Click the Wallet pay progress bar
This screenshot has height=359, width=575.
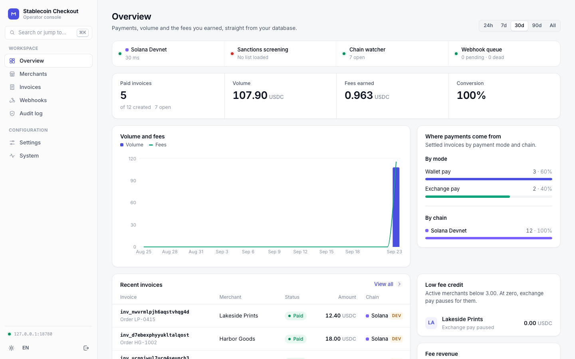[489, 179]
